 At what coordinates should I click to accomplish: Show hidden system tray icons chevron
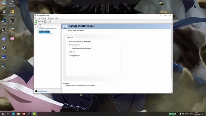click(178, 114)
